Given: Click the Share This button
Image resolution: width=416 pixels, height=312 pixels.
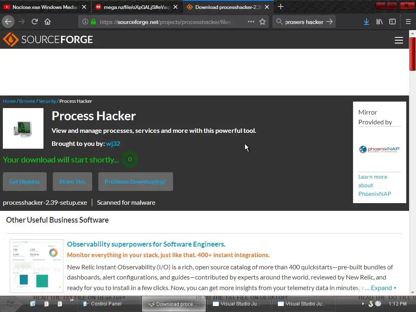Looking at the screenshot, I should click(x=72, y=182).
